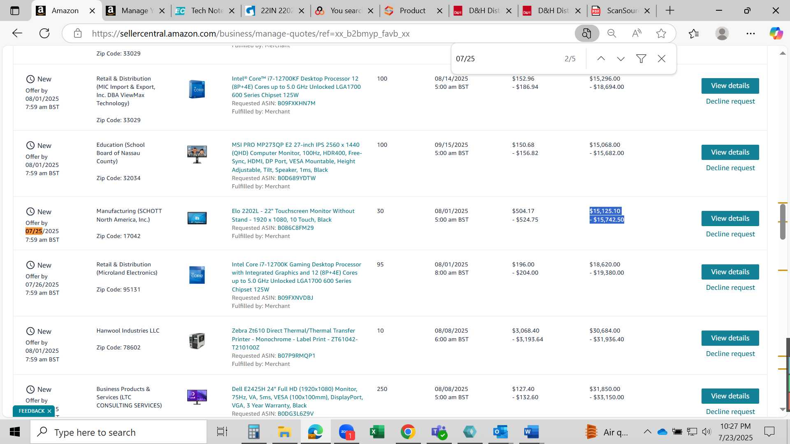Launch Calculator from the taskbar
Screen dimensions: 790x444
click(x=253, y=432)
